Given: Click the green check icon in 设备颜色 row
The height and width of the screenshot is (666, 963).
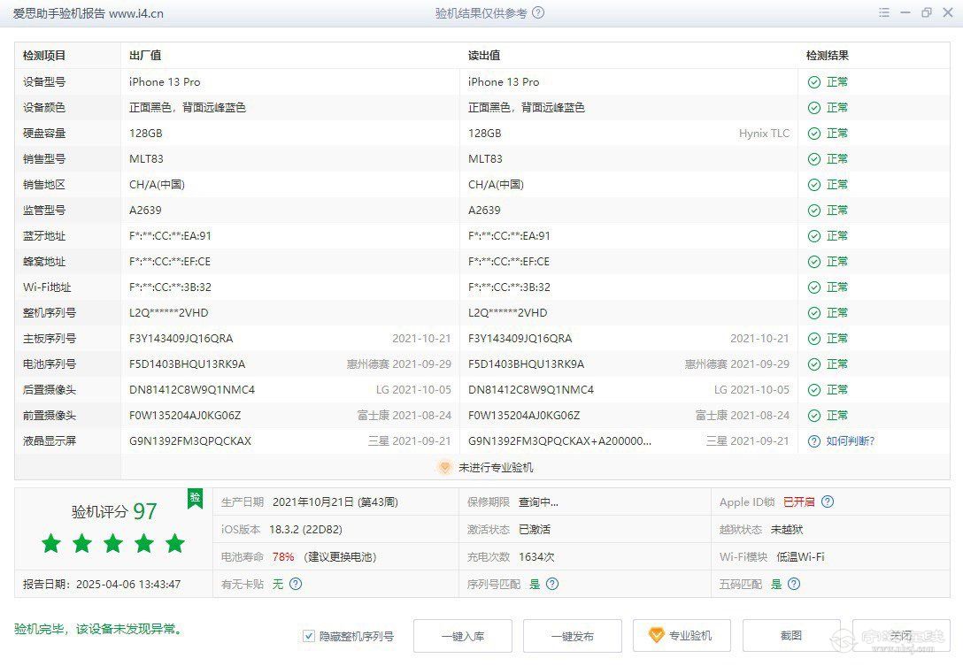Looking at the screenshot, I should [x=813, y=108].
